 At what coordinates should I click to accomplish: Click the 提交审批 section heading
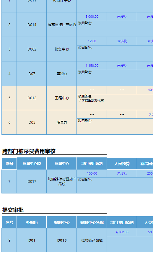click(13, 210)
